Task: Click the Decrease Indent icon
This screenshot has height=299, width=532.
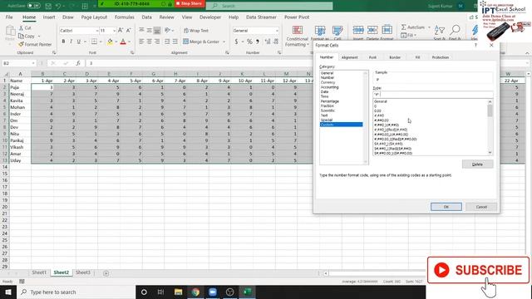Action: (167, 42)
